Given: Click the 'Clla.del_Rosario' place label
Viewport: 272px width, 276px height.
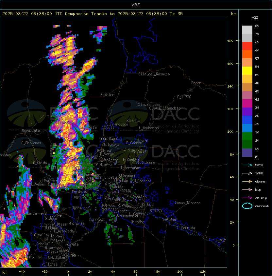Looking at the screenshot, I should (154, 74).
